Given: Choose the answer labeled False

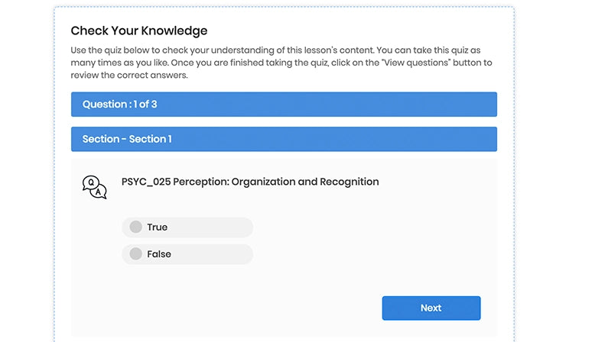Looking at the screenshot, I should 158,253.
